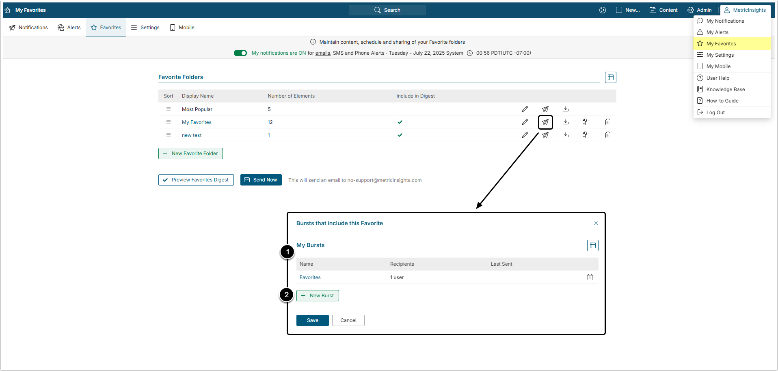Open the new test folder link

coord(192,135)
